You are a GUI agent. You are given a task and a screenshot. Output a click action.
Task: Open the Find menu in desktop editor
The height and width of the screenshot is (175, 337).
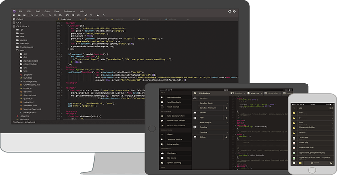38,11
